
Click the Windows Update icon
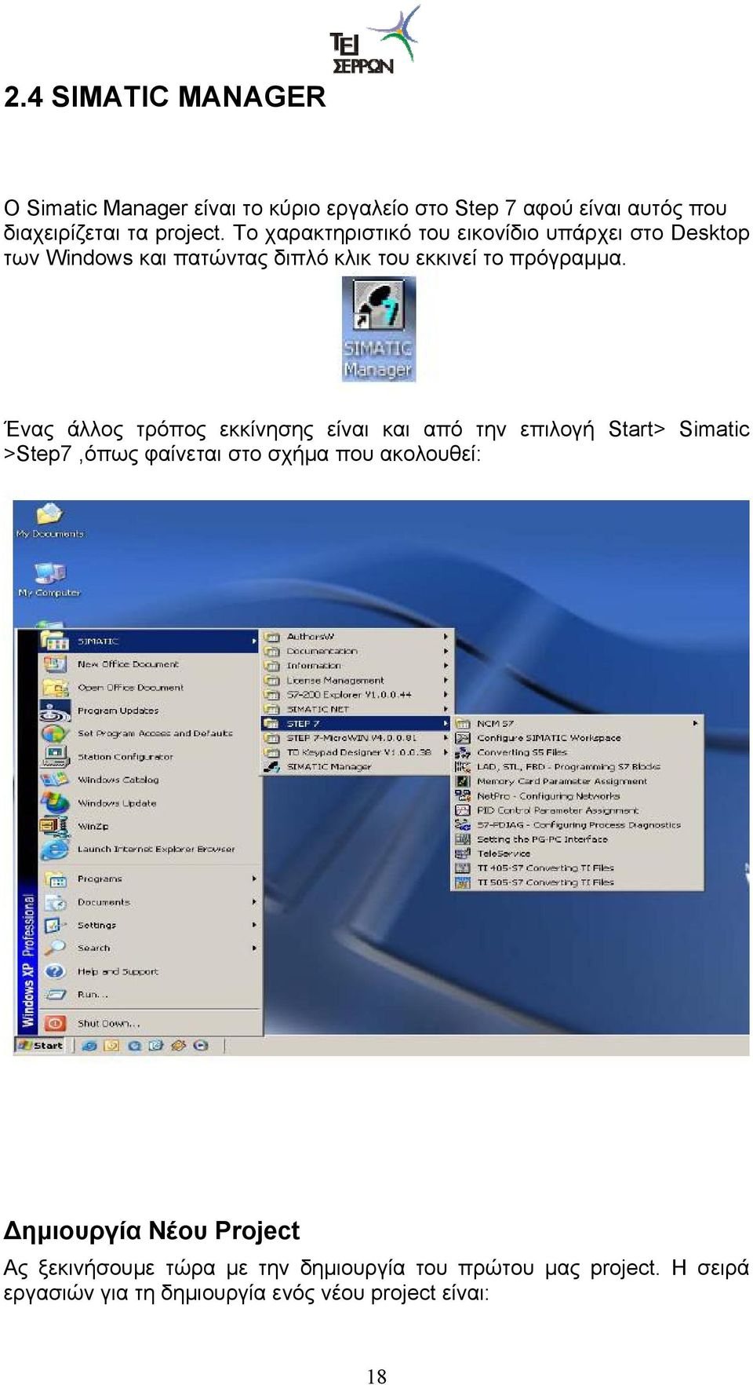pyautogui.click(x=55, y=803)
